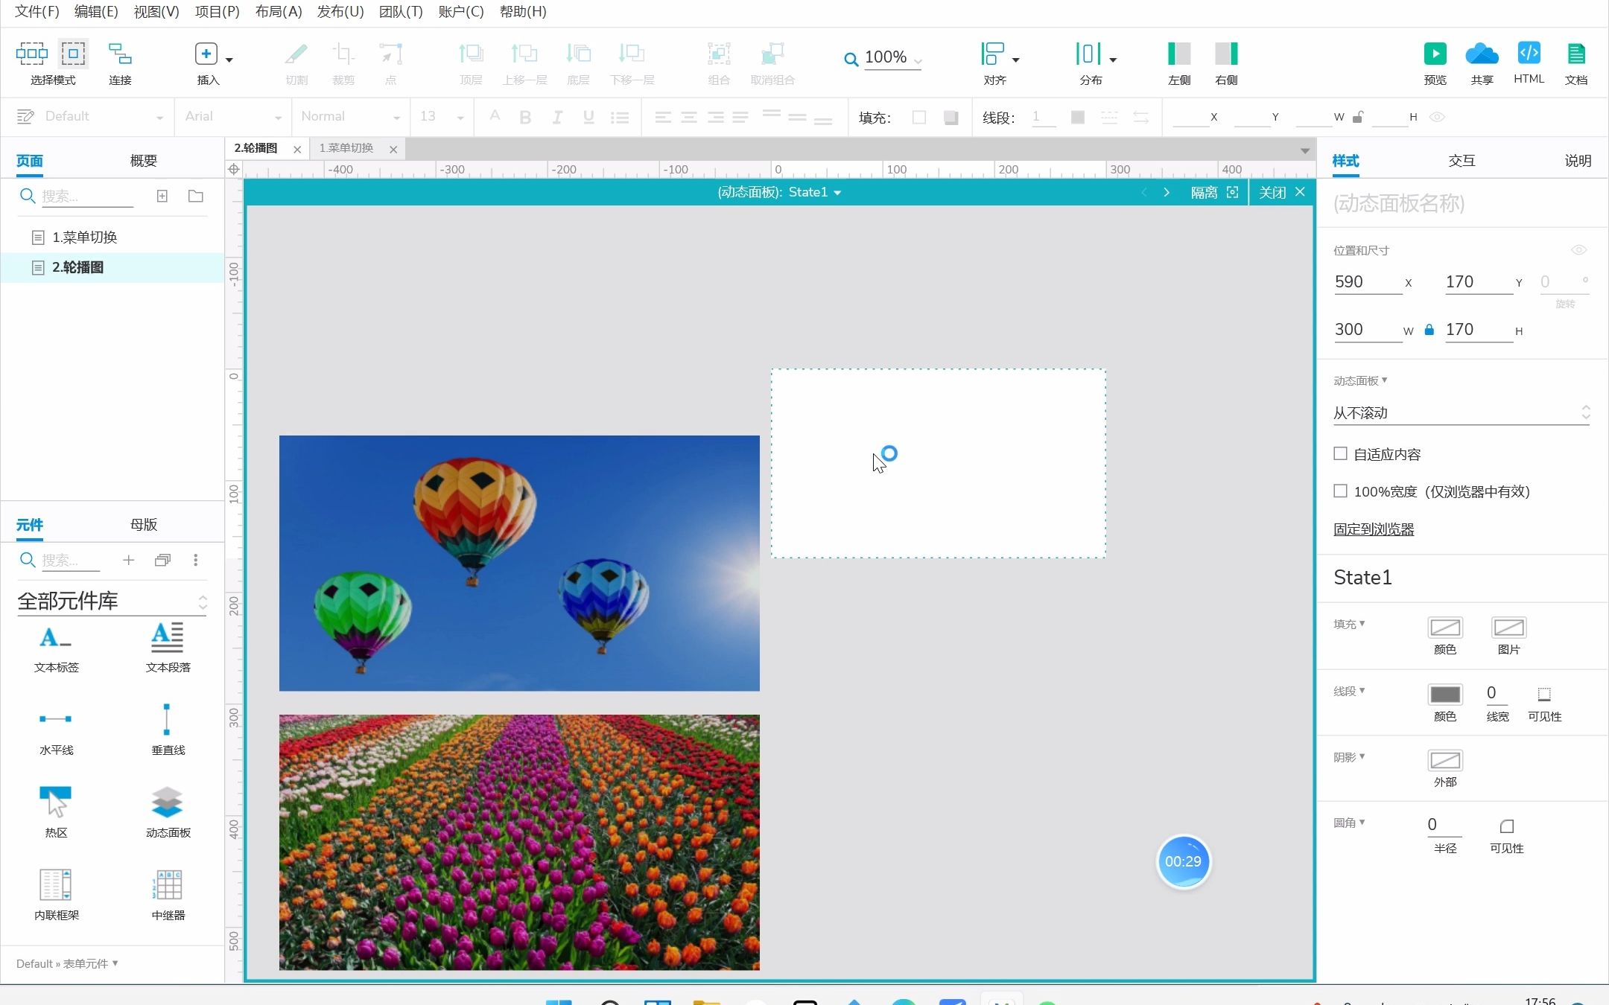Check the 100%宽度 option
The image size is (1609, 1005).
[1340, 491]
